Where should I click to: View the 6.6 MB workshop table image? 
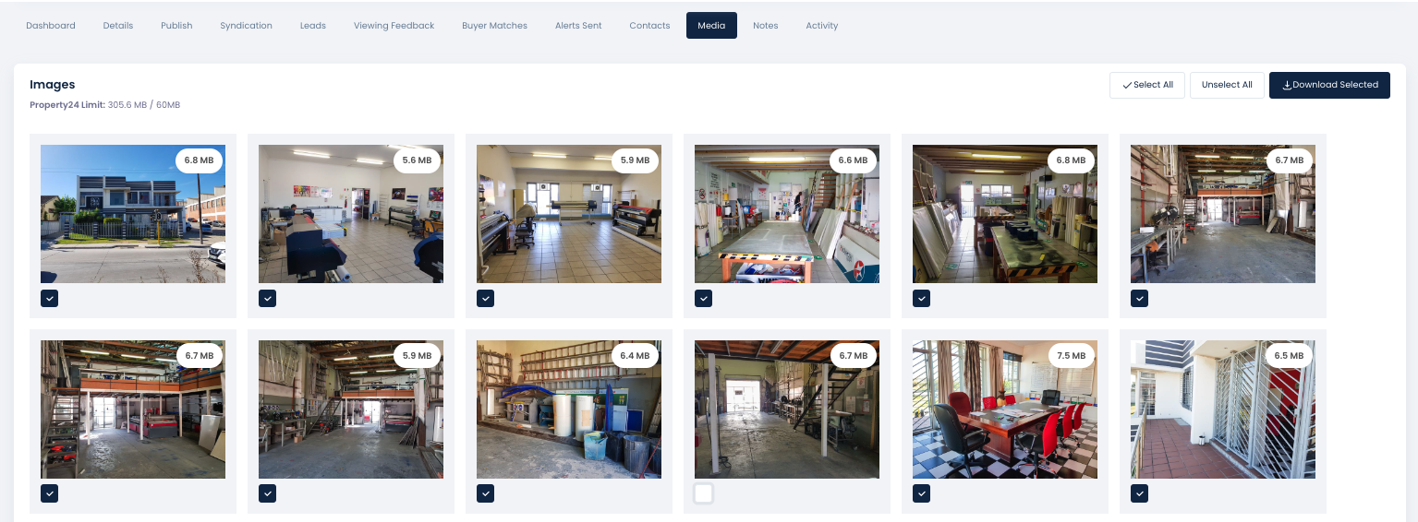[x=787, y=214]
